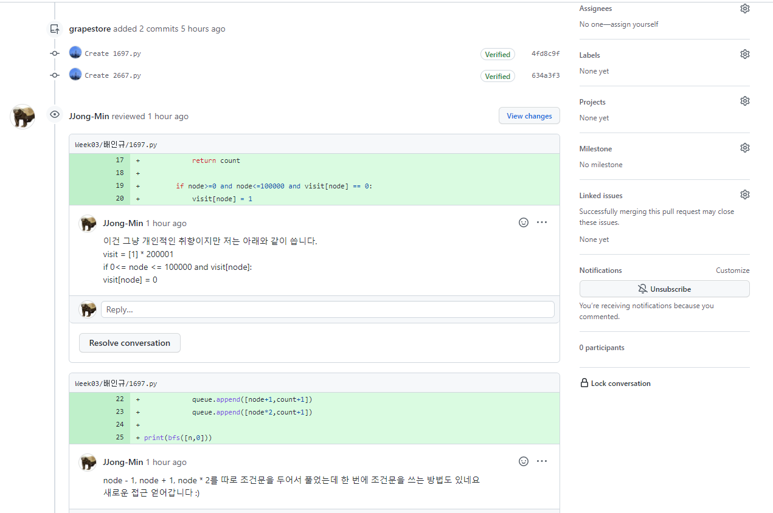
Task: Click 'print(bfs([n,0]))' code line
Action: 178,438
